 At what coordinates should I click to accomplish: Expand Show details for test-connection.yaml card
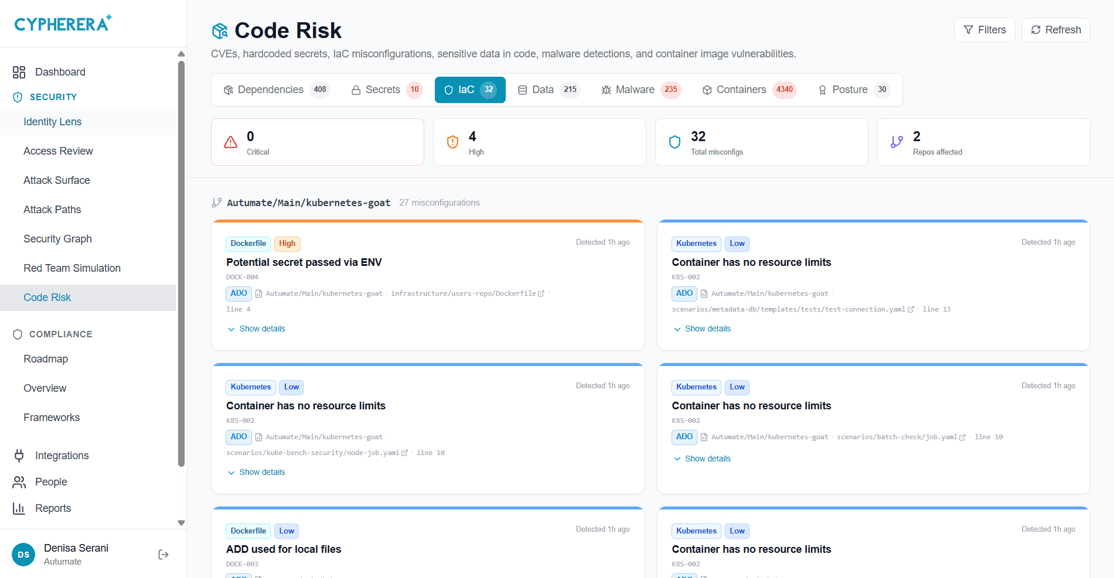tap(702, 329)
